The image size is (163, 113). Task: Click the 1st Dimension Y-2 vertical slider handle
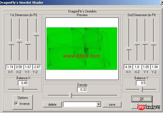pyautogui.click(x=37, y=34)
